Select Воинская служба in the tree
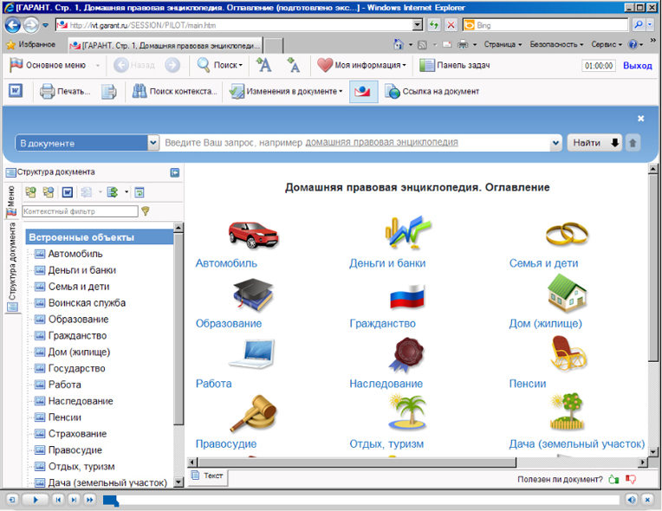The image size is (662, 511). (87, 303)
